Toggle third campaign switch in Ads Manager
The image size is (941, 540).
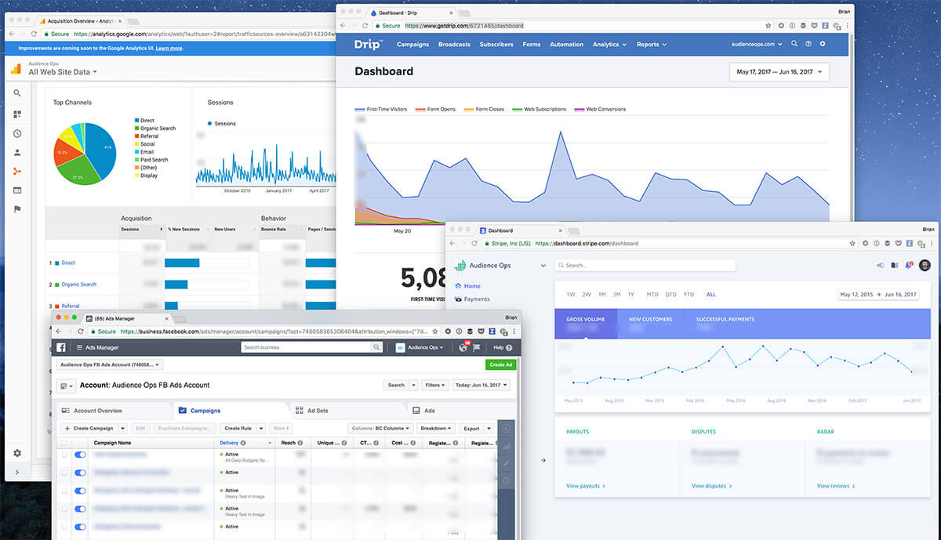coord(80,491)
